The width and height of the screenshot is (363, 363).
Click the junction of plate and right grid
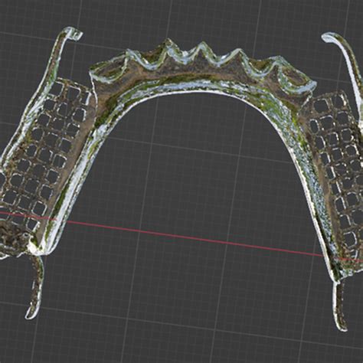pyautogui.click(x=302, y=107)
